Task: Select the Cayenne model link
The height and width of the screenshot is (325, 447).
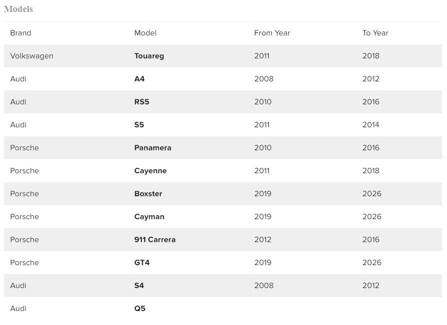Action: pyautogui.click(x=150, y=171)
